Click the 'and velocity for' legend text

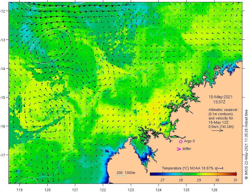(221, 118)
